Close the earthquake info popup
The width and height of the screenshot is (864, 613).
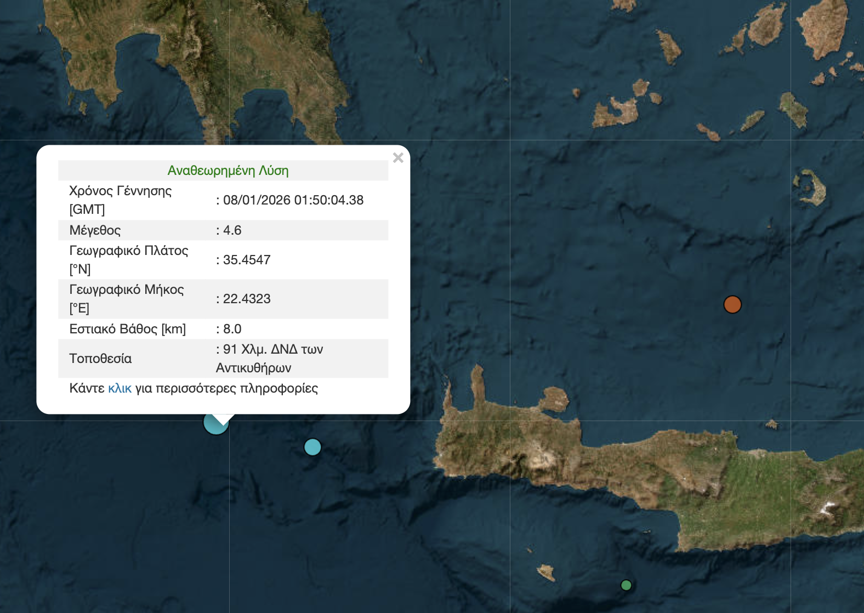click(x=398, y=158)
